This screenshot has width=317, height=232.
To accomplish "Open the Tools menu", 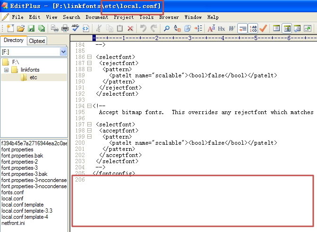I will click(146, 17).
